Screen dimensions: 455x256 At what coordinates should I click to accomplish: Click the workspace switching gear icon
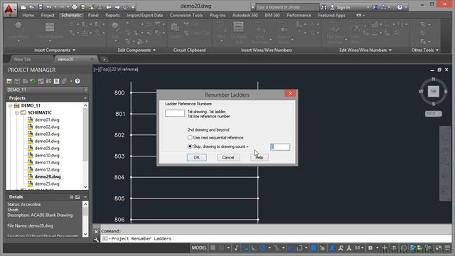(370, 247)
